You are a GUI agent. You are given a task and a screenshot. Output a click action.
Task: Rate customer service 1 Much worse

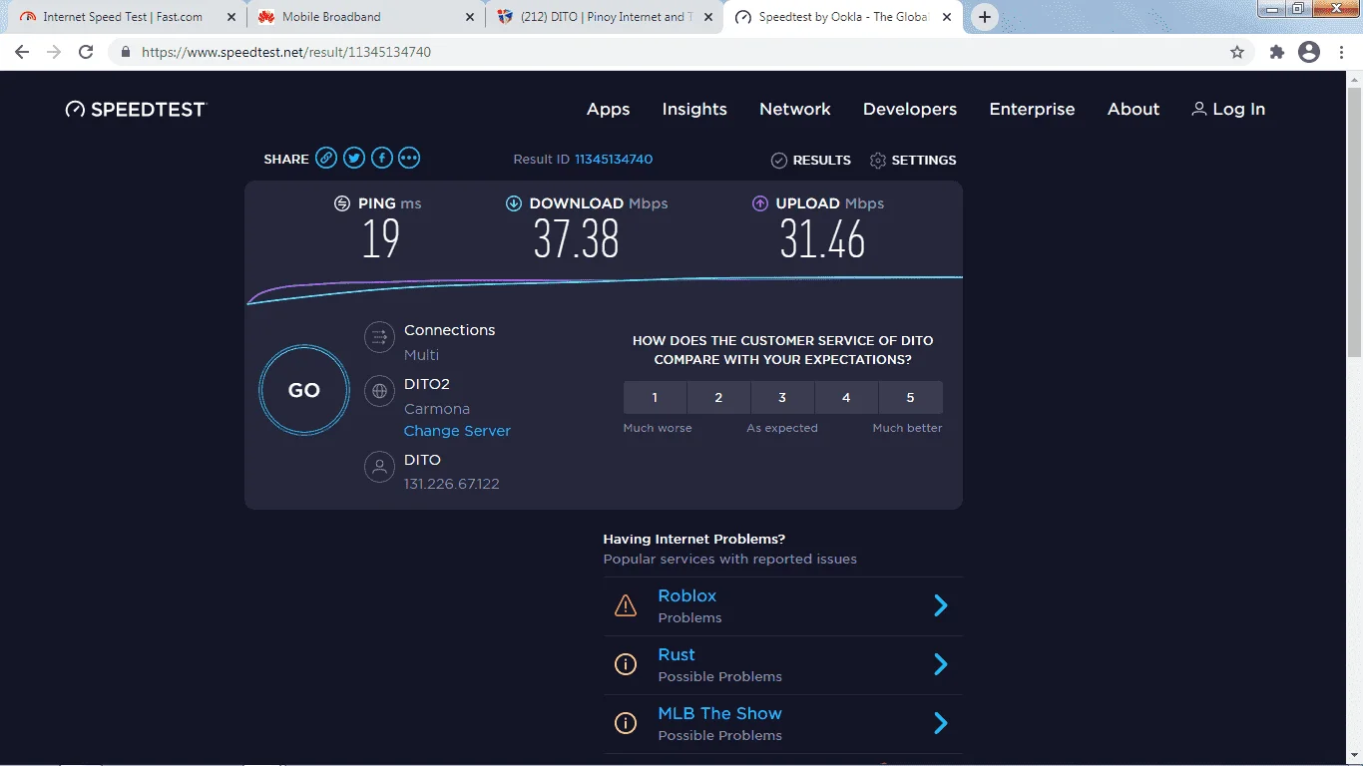pos(655,397)
